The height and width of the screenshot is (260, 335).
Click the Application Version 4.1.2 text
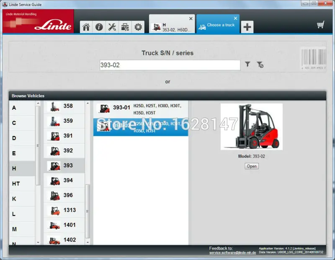click(287, 248)
